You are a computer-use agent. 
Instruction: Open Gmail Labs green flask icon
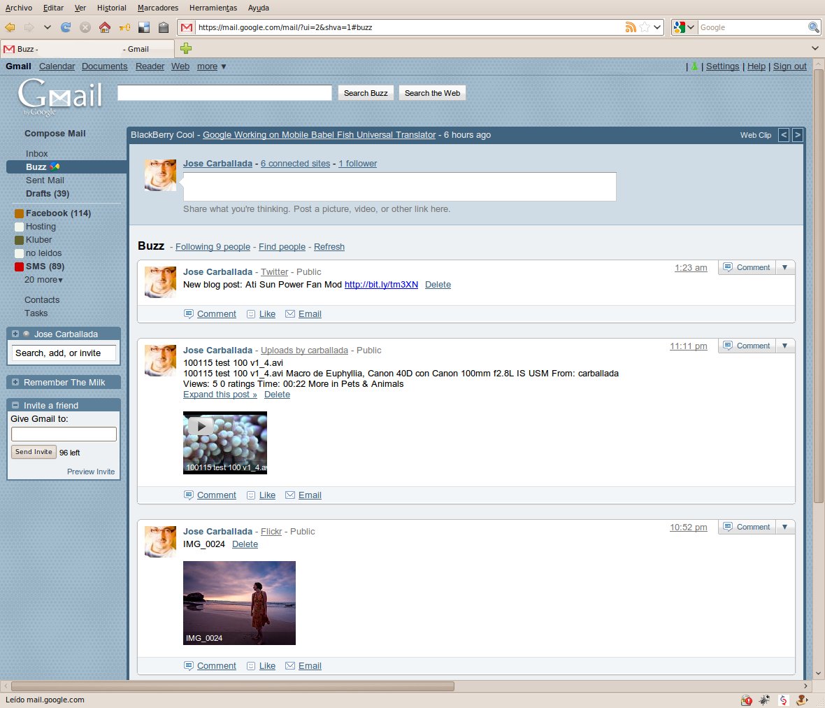694,66
